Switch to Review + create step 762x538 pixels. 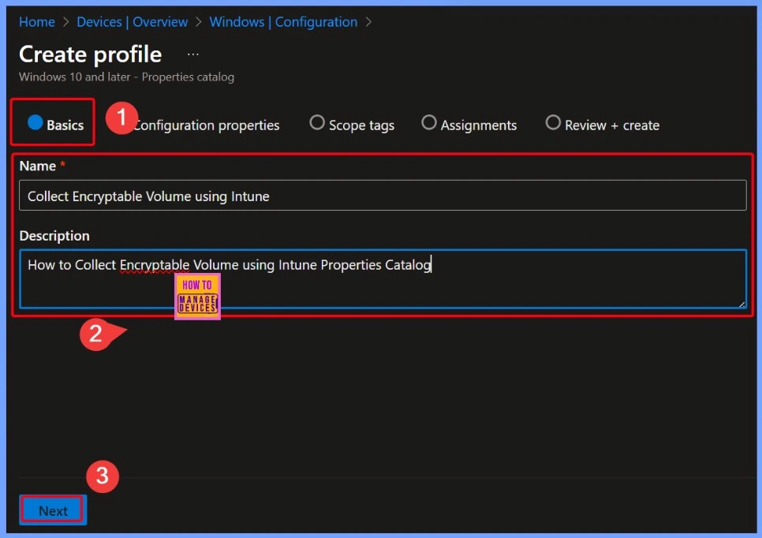[602, 125]
